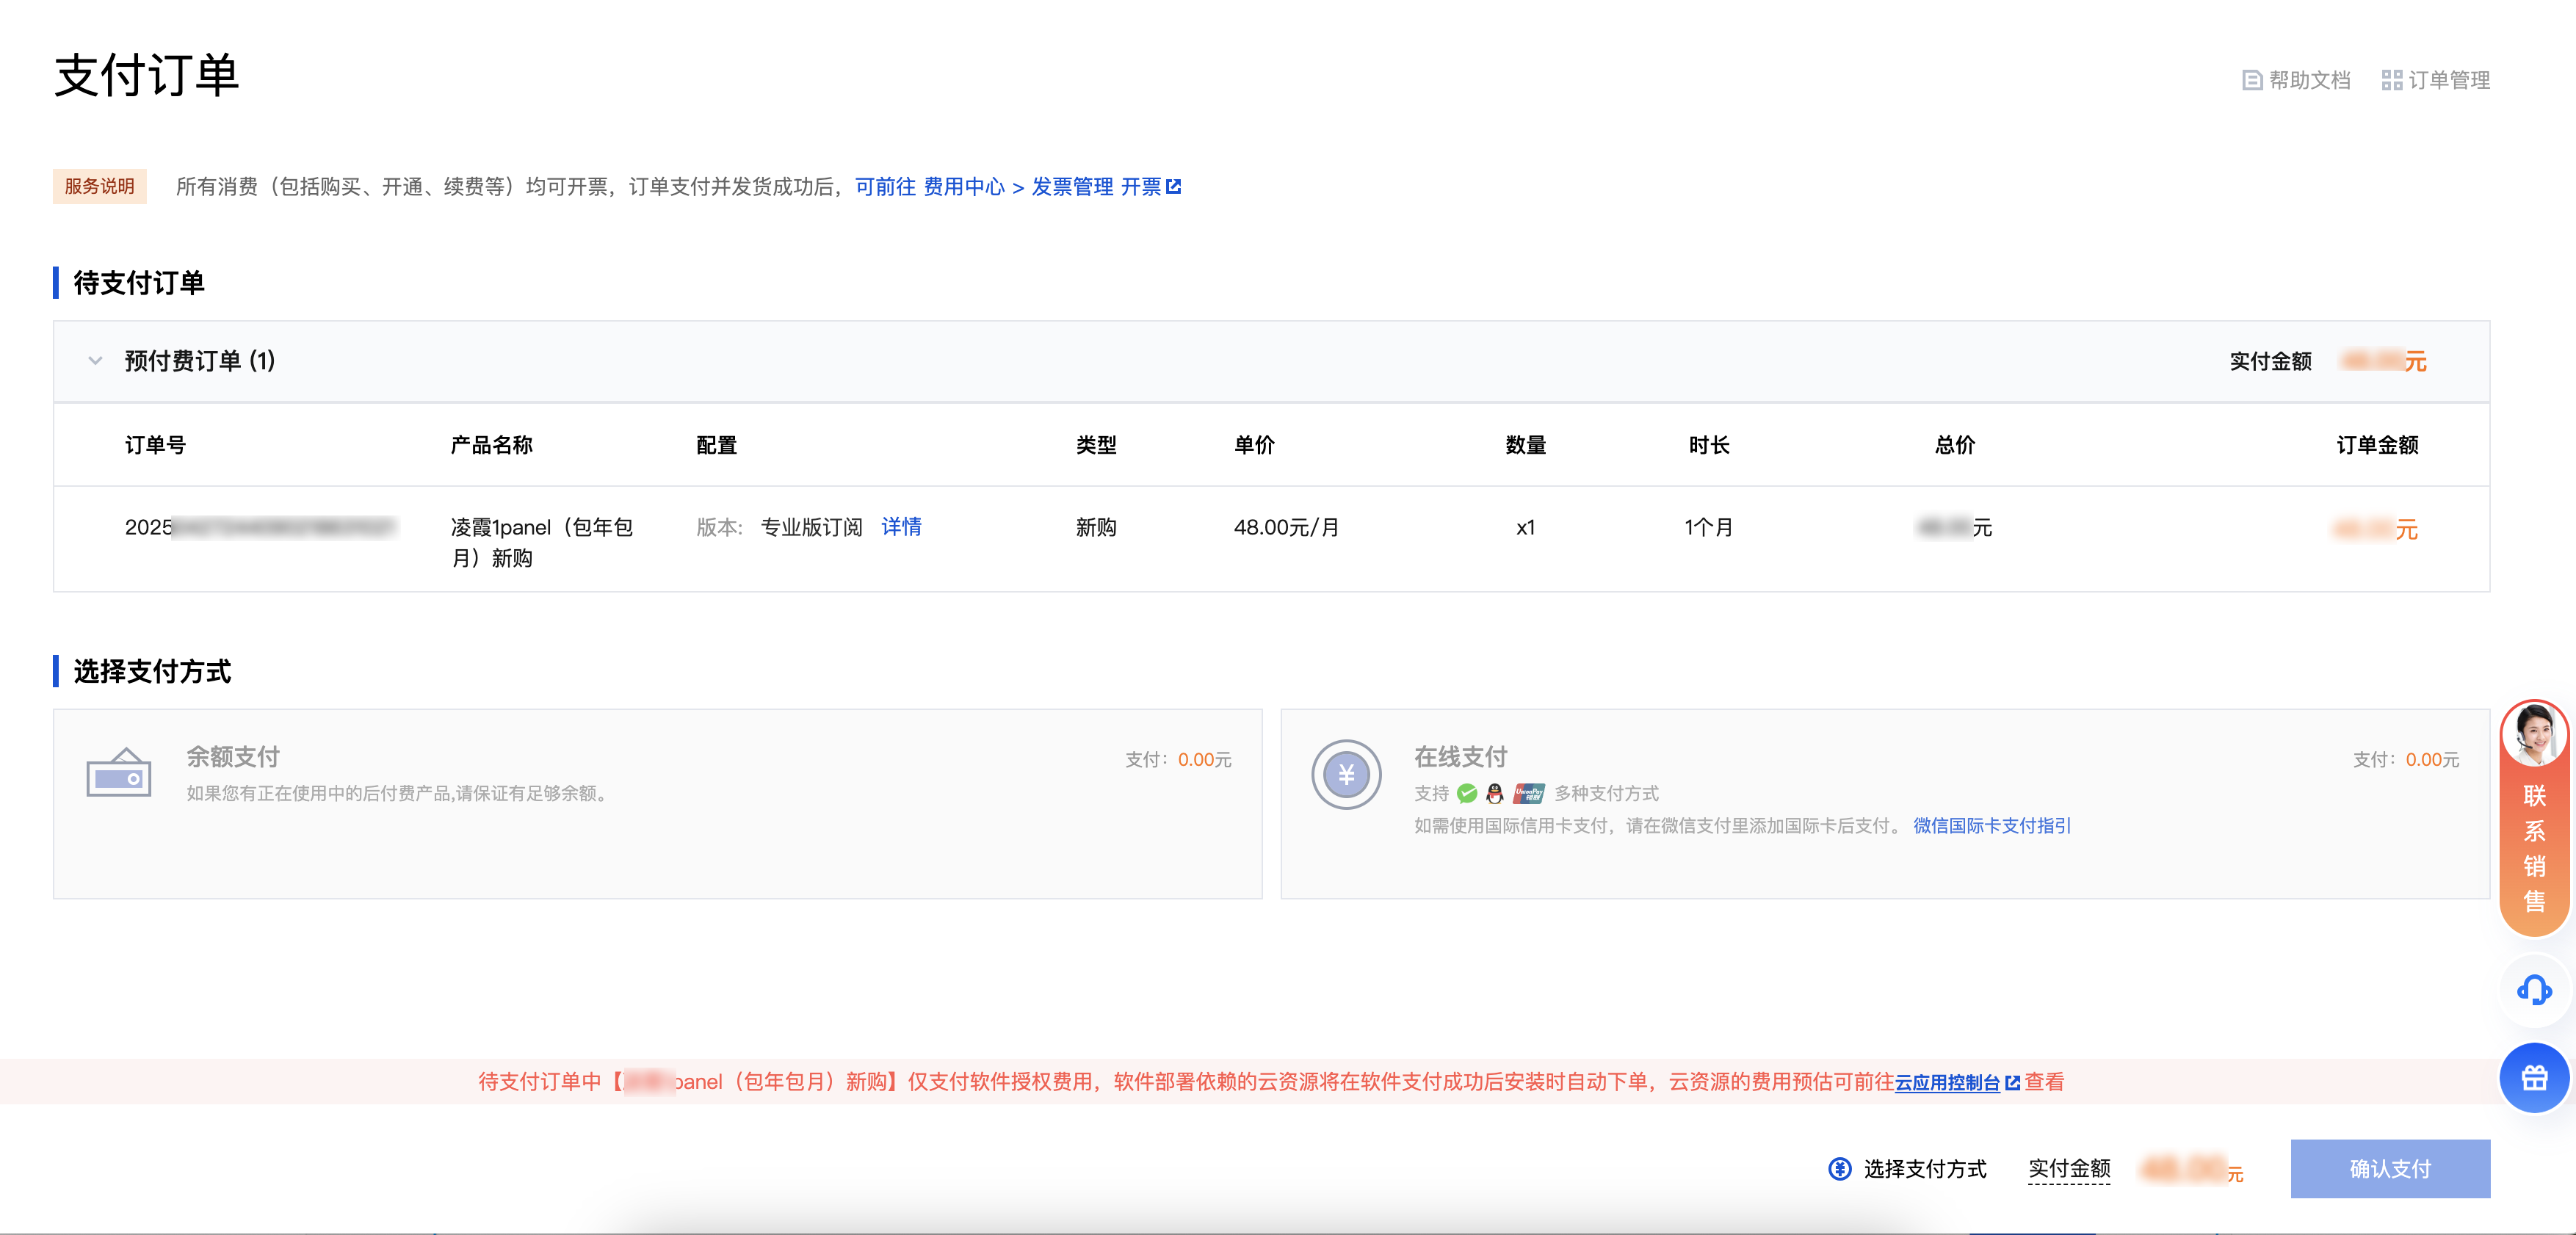The height and width of the screenshot is (1235, 2576).
Task: Click the 服务说明 tag
Action: (99, 186)
